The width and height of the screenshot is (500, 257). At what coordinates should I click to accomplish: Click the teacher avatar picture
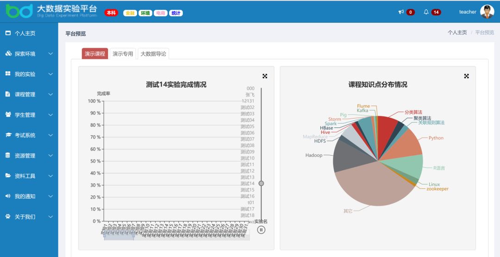[487, 12]
